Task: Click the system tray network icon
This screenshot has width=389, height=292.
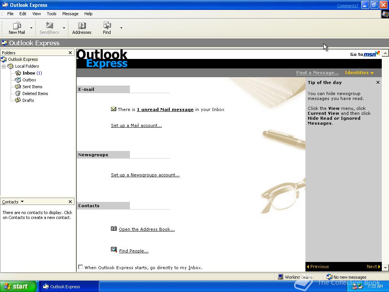Action: coord(361,287)
